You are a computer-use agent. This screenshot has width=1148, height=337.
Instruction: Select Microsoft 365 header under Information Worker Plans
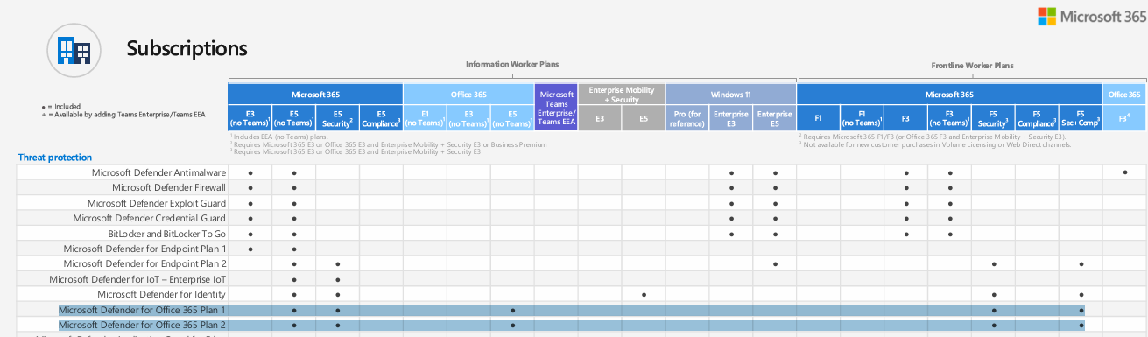(x=315, y=95)
